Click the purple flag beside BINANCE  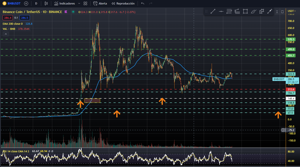(66, 12)
